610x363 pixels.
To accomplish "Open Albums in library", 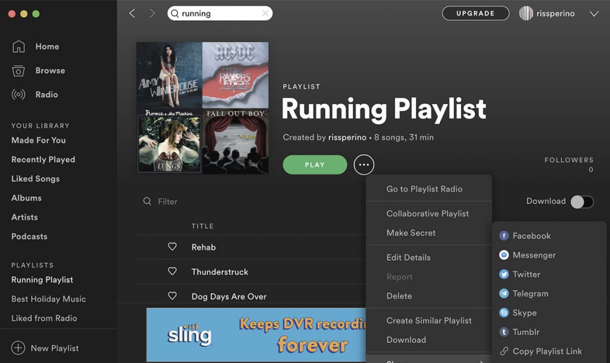I will (26, 198).
